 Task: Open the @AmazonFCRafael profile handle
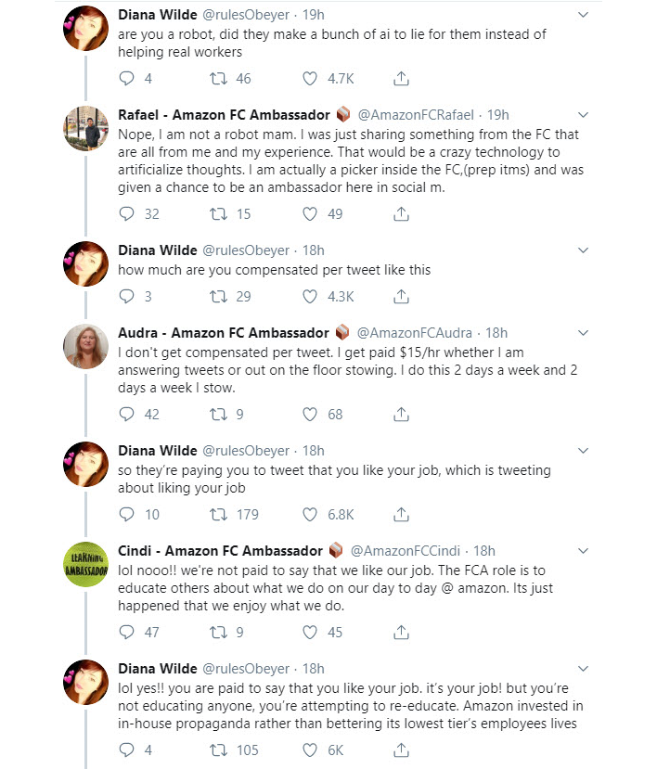click(416, 115)
